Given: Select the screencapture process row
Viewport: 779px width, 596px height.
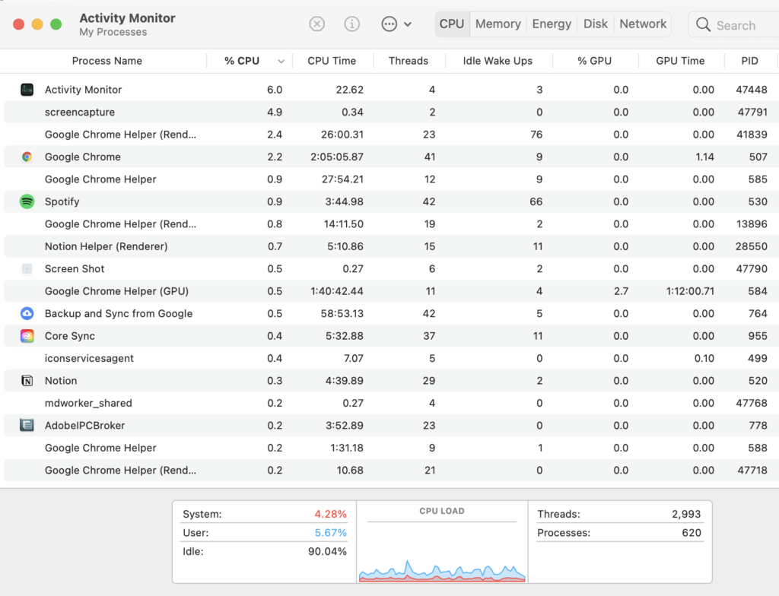Looking at the screenshot, I should click(80, 113).
